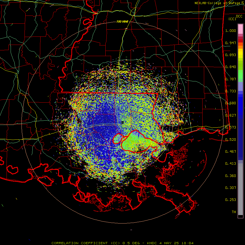This screenshot has width=245, height=245.
Task: Select the 0.467 legend value
Action: tap(231, 152)
